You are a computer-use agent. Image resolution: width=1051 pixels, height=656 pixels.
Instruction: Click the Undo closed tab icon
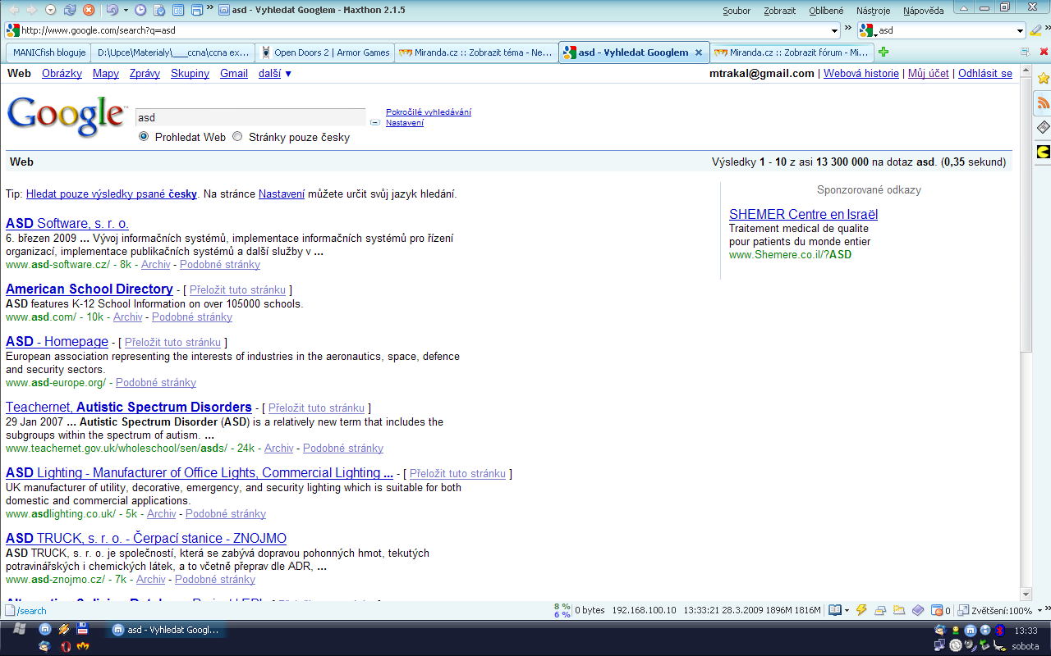pos(112,10)
